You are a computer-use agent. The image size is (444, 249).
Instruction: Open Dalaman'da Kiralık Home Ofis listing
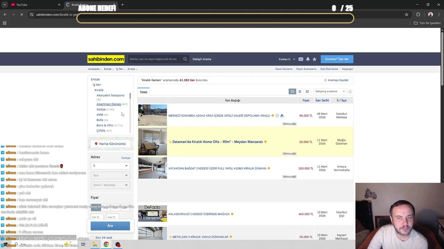point(217,142)
